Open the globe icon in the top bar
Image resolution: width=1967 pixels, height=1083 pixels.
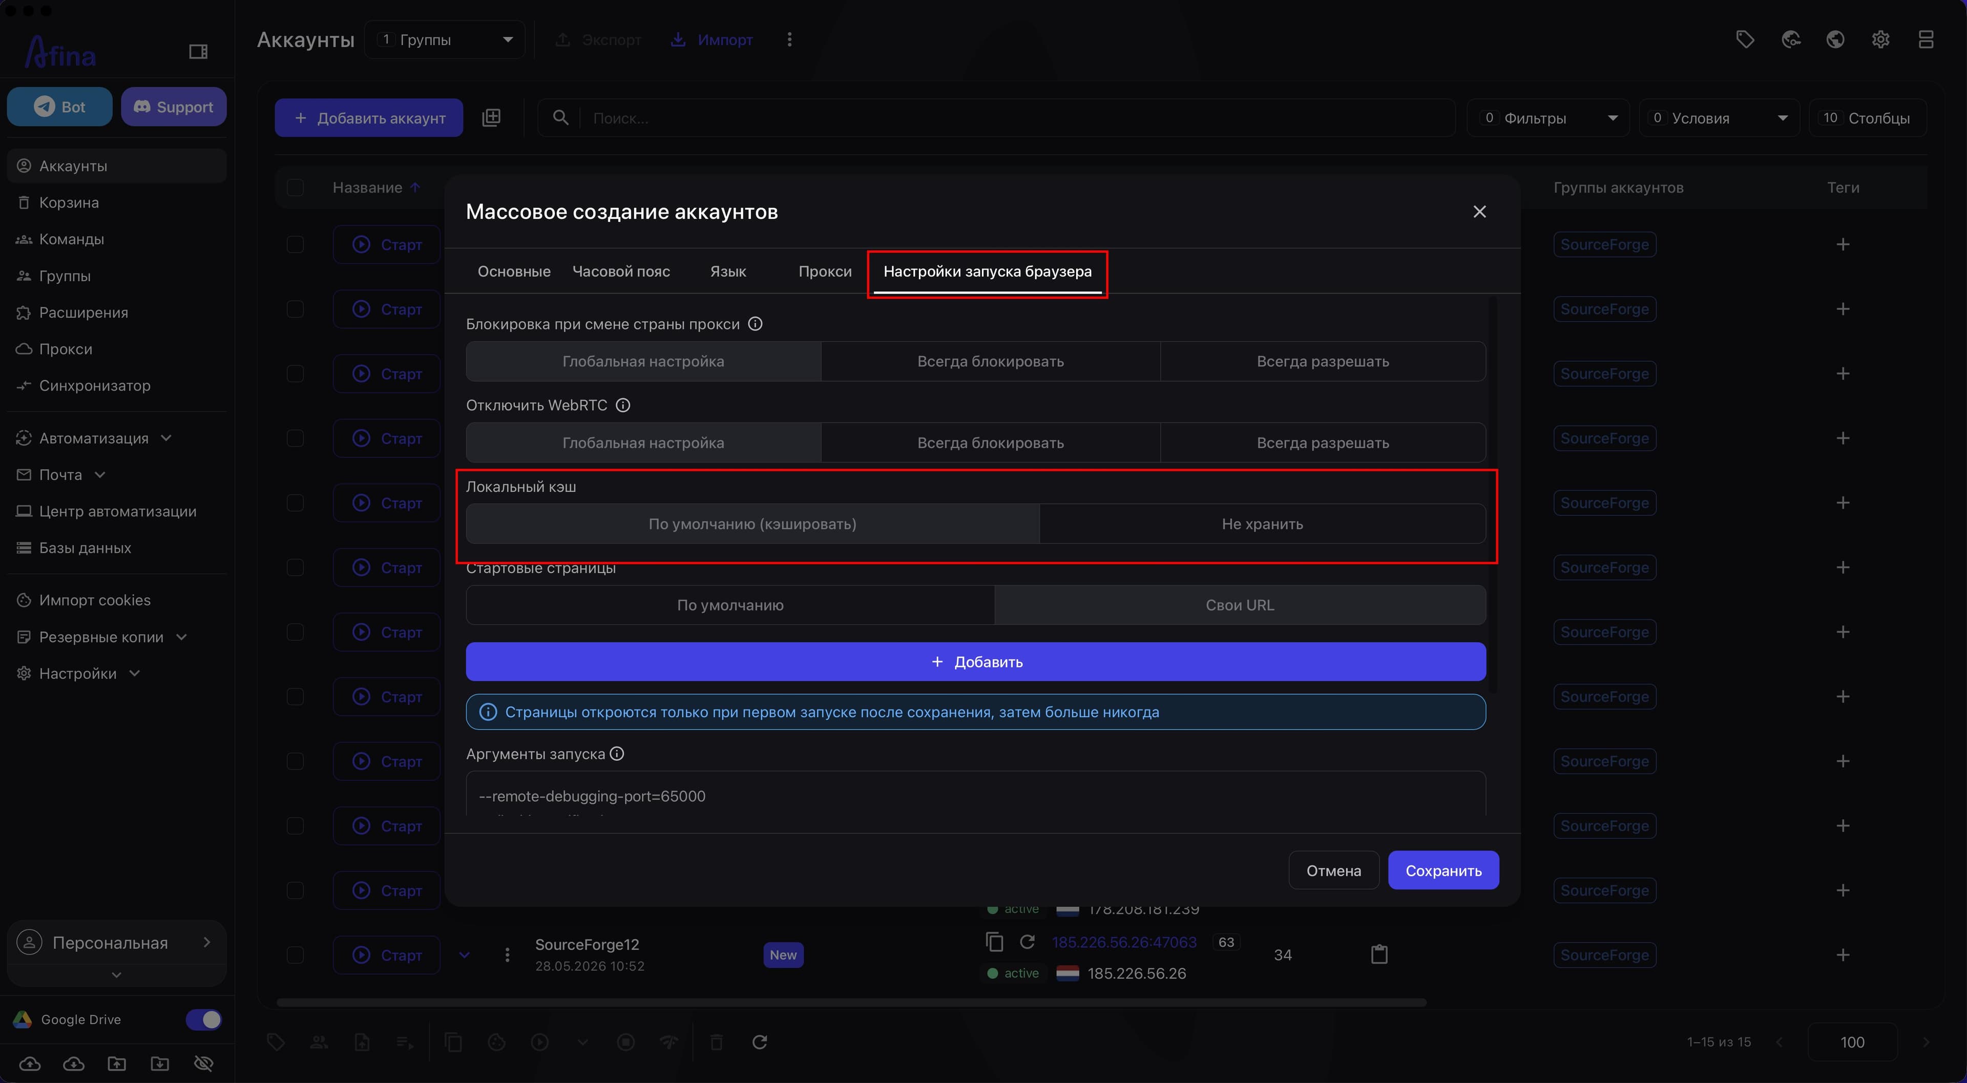1835,39
